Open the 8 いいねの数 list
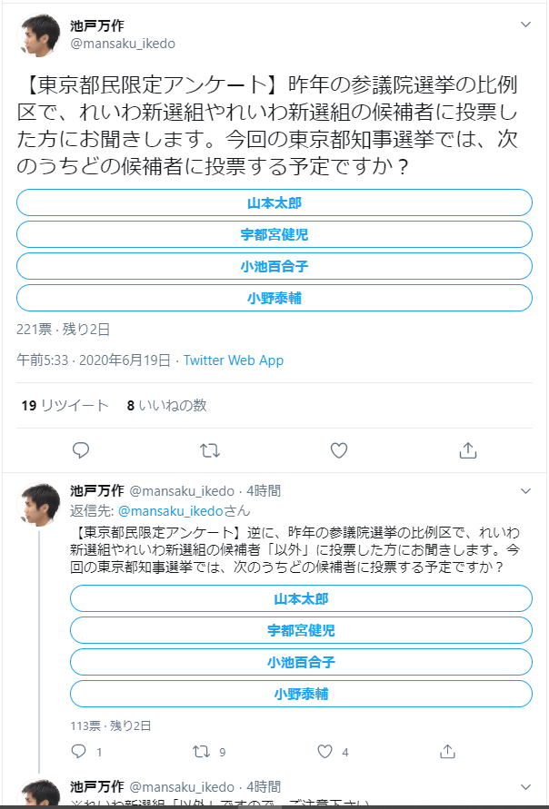Image resolution: width=549 pixels, height=809 pixels. [x=167, y=406]
